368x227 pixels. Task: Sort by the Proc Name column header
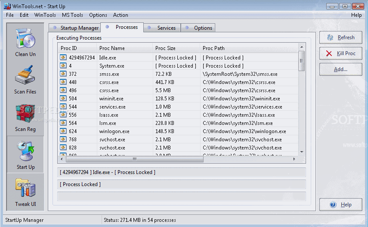click(x=125, y=48)
